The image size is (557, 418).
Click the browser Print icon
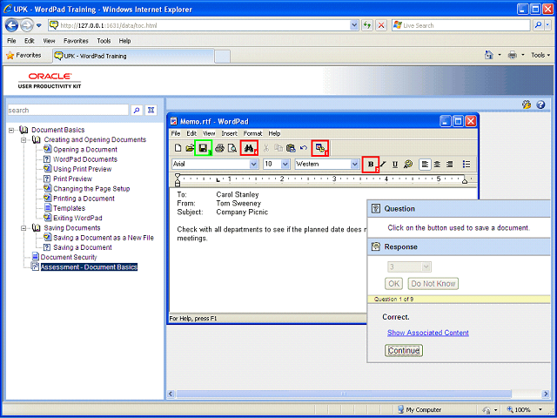coord(513,55)
